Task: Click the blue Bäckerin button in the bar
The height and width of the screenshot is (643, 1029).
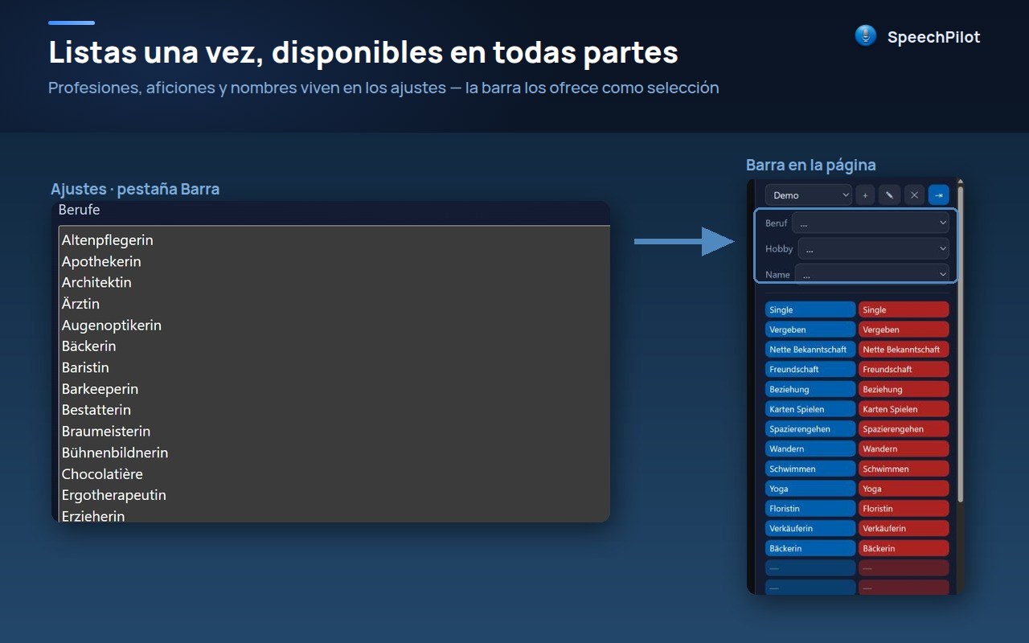Action: point(810,548)
